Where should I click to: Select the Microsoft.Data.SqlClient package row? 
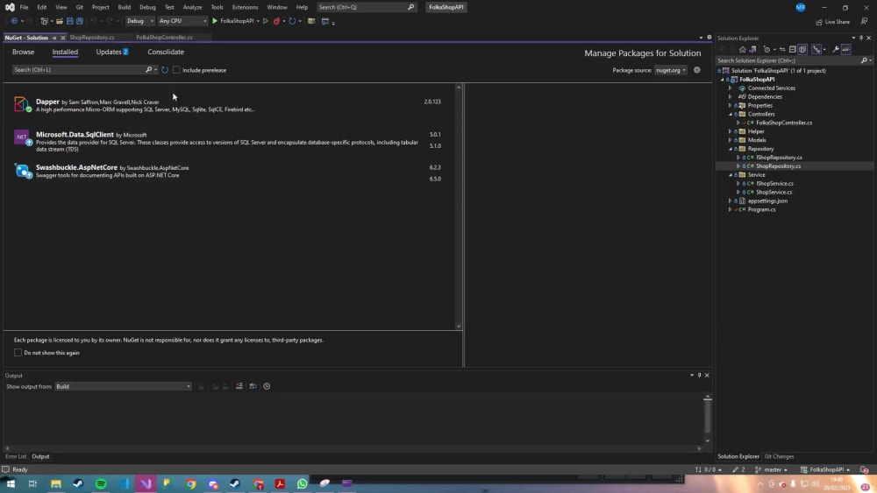(231, 141)
